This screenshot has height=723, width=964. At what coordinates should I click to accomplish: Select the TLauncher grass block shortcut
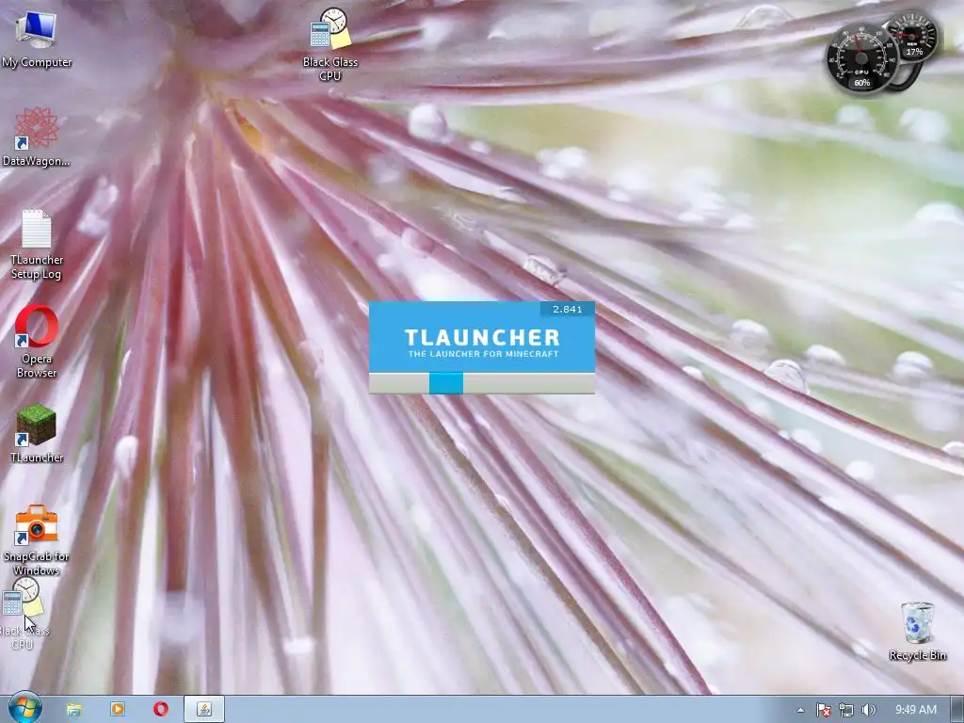click(37, 433)
